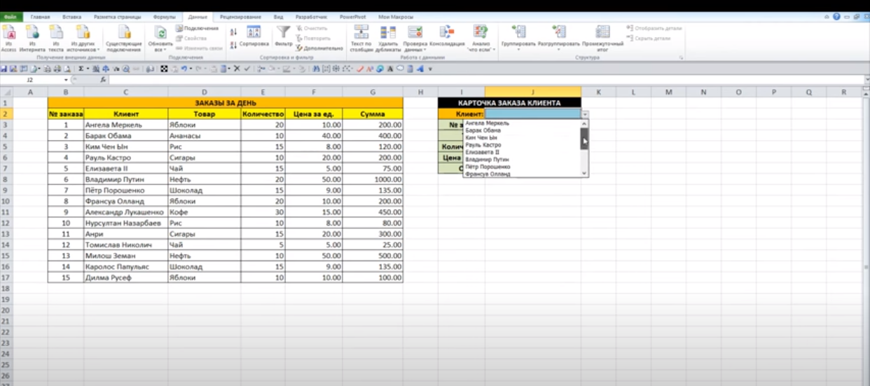Click the Subtotal (Промежуточный итог) icon
The image size is (870, 386).
(x=602, y=33)
